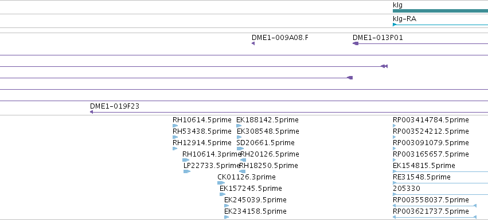The height and width of the screenshot is (220, 488).
Task: Click the DME1-009A08.F arrow marker
Action: [253, 43]
